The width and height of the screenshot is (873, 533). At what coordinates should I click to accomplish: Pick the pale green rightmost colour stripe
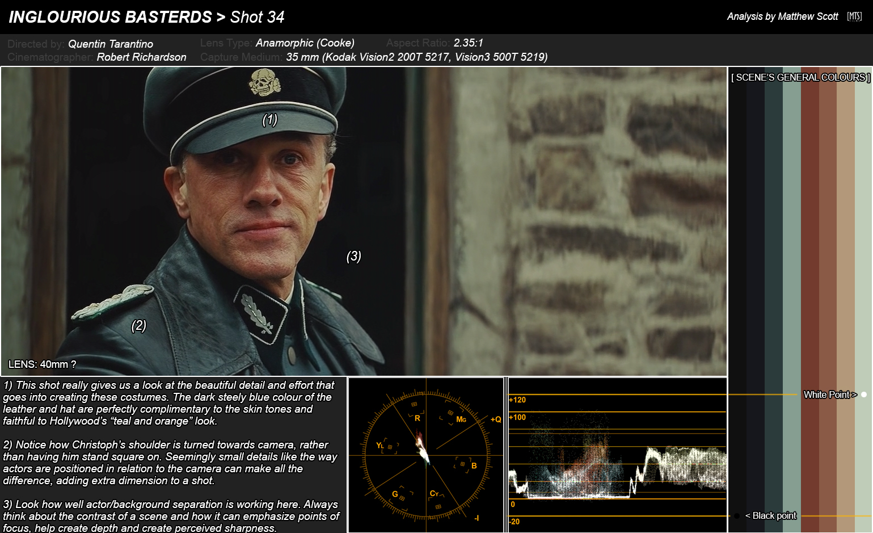pos(864,300)
